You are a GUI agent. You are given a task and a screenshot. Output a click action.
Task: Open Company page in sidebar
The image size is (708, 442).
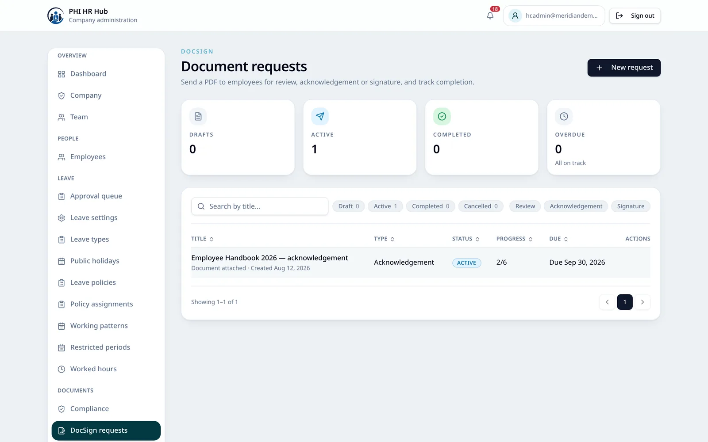click(106, 95)
